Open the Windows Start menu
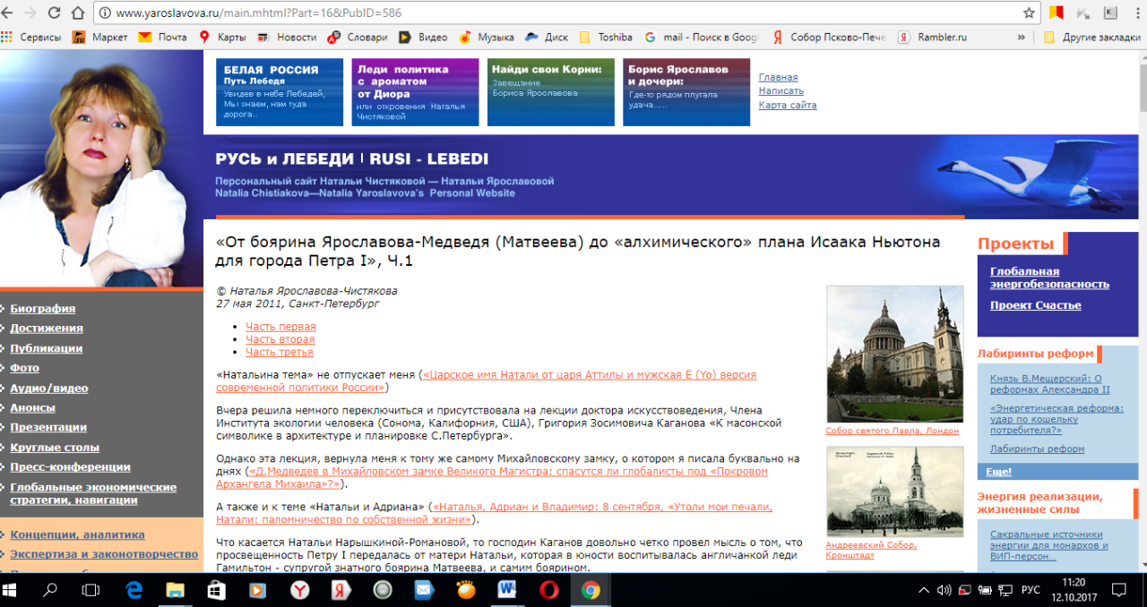 point(12,590)
